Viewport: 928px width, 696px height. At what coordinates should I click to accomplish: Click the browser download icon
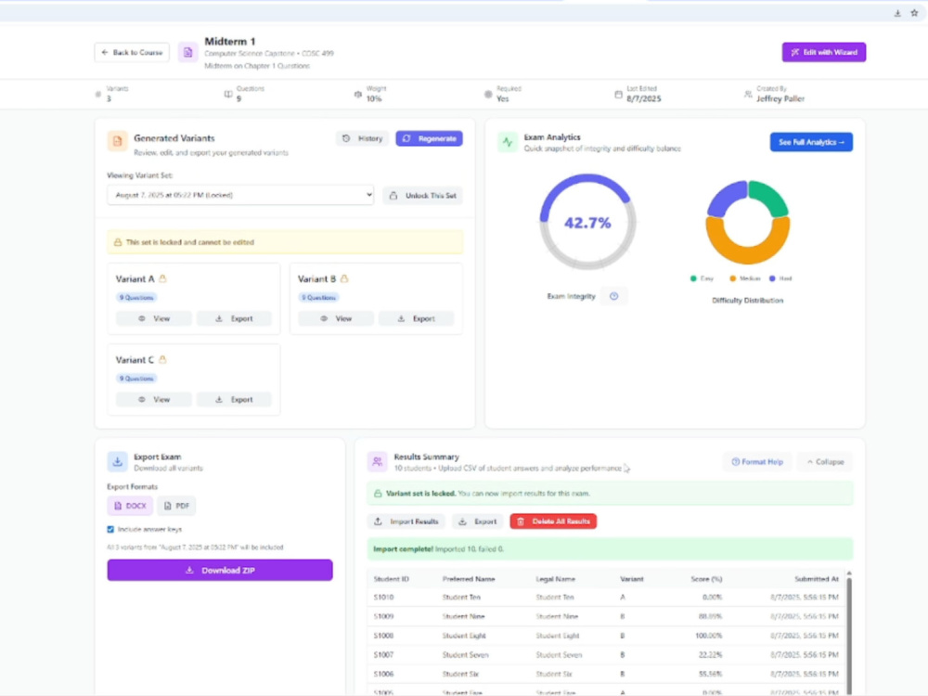click(897, 13)
